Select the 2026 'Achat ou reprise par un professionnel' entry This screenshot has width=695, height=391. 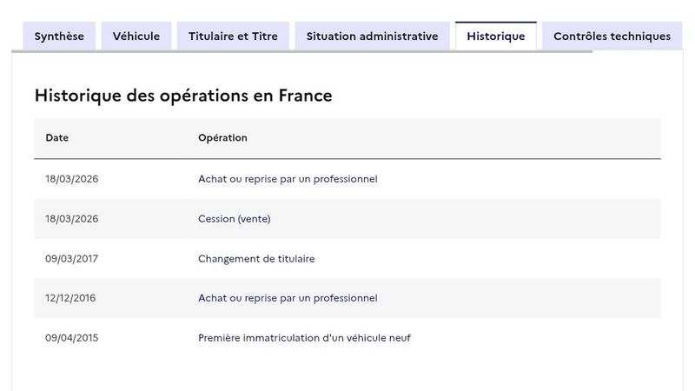pyautogui.click(x=288, y=179)
